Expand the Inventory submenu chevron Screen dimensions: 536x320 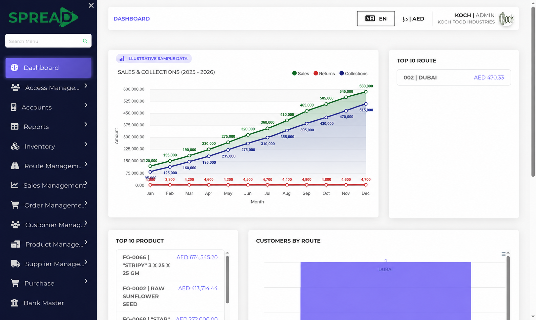tap(86, 144)
